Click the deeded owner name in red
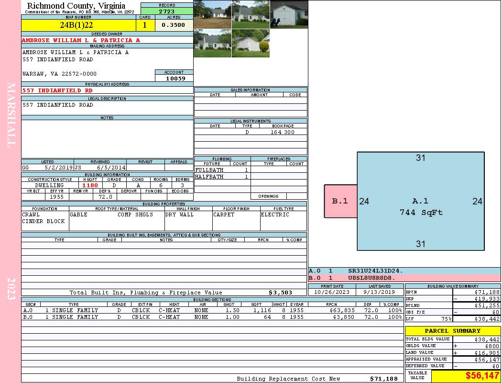This screenshot has width=502, height=383. [x=81, y=40]
